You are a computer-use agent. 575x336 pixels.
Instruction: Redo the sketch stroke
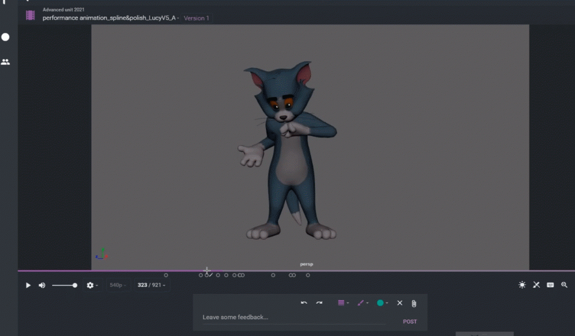tap(319, 303)
